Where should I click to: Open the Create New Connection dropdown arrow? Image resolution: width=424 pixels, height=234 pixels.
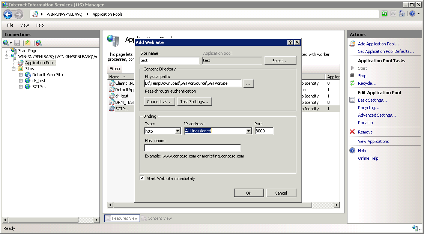pos(11,43)
